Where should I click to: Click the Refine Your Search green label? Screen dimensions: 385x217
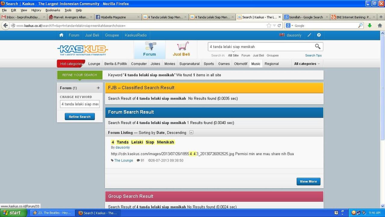click(x=79, y=75)
